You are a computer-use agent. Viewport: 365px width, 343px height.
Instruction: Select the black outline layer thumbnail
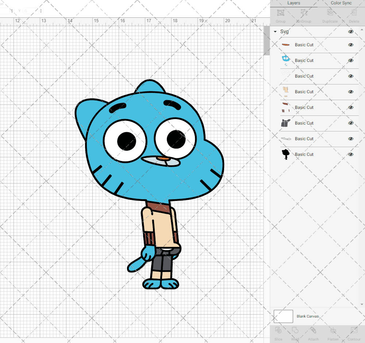click(x=286, y=154)
